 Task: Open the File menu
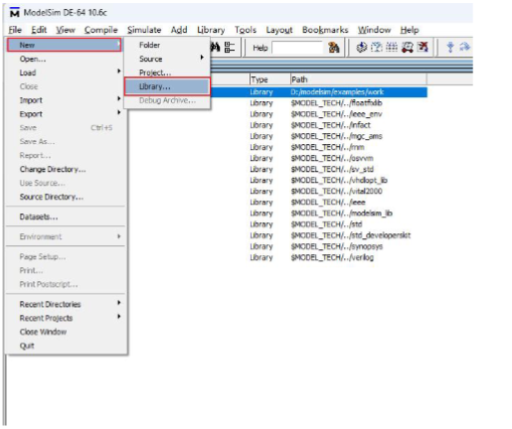click(x=15, y=30)
